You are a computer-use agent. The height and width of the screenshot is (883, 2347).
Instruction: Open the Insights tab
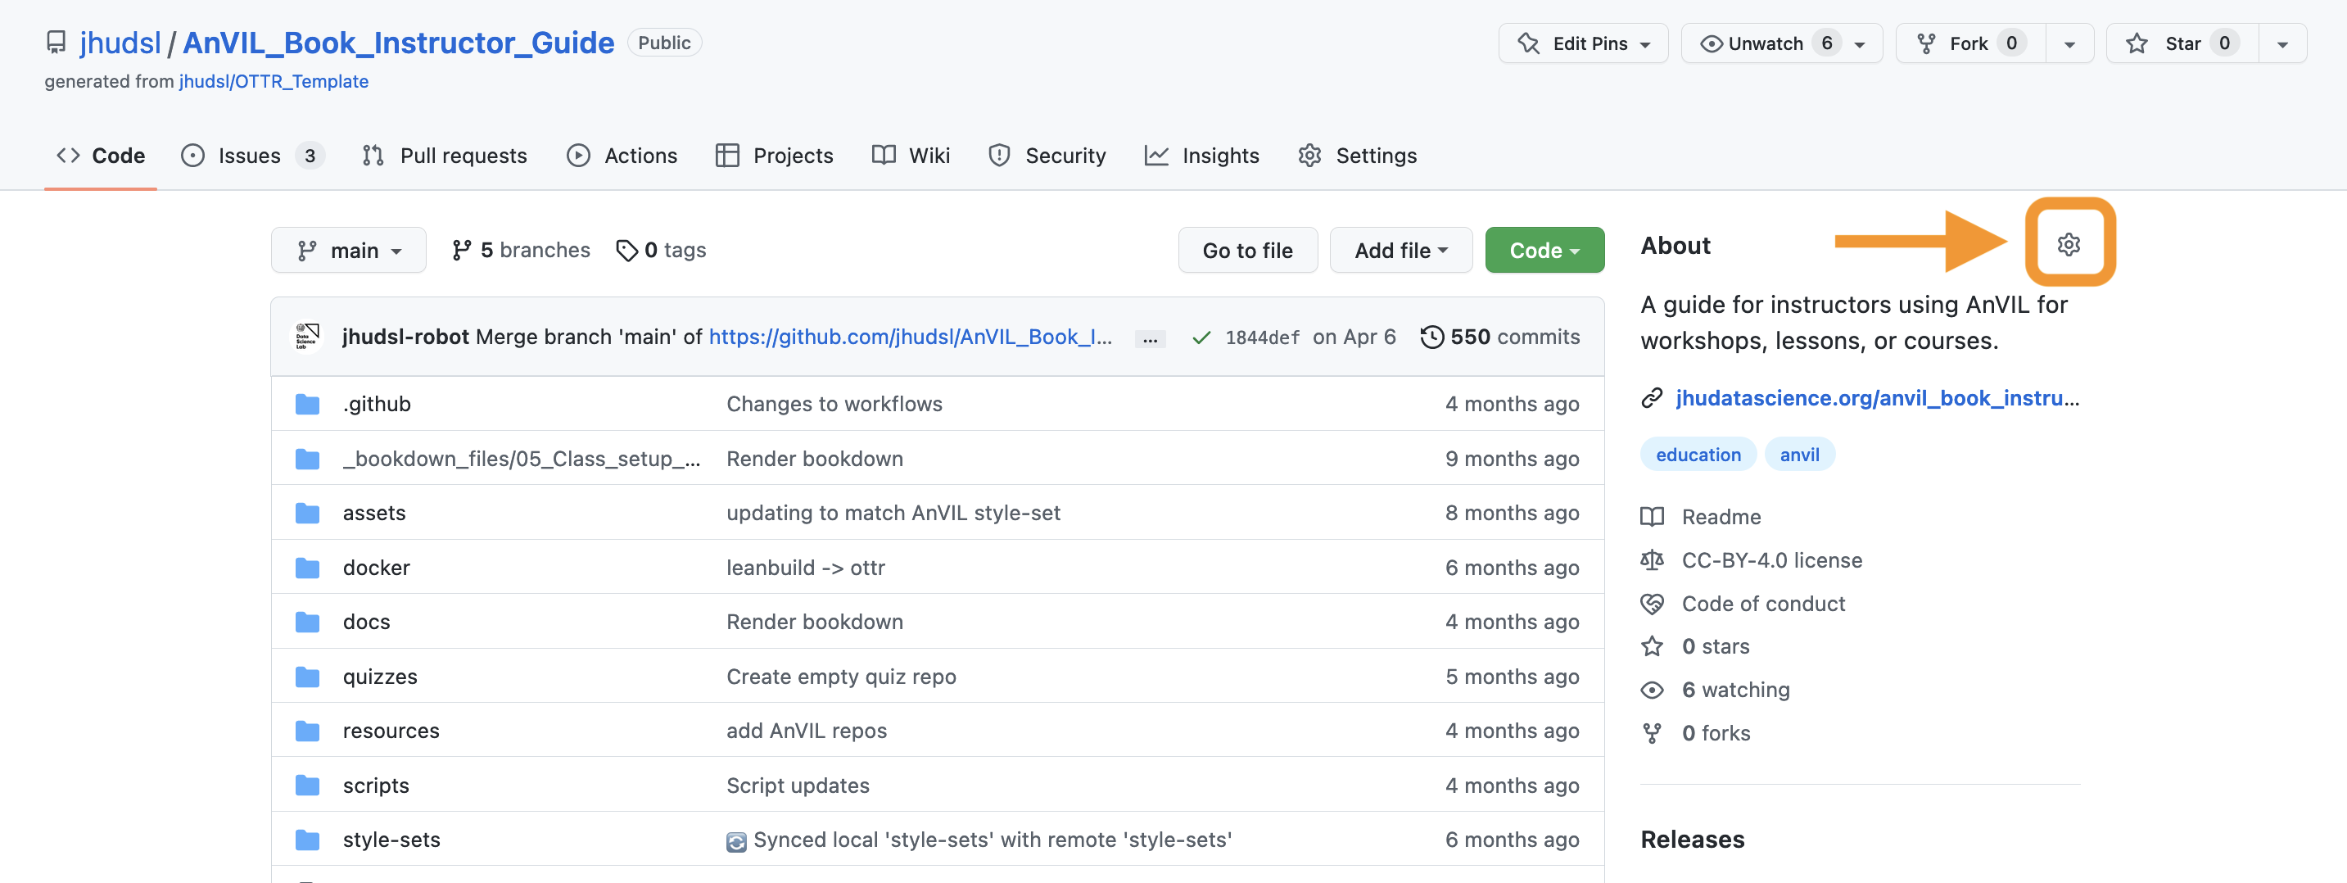tap(1201, 156)
